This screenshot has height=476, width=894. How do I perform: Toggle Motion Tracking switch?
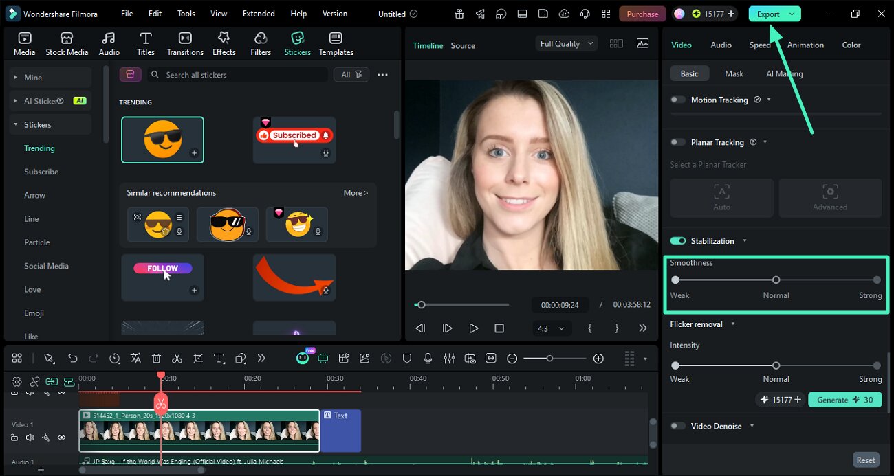click(x=678, y=100)
